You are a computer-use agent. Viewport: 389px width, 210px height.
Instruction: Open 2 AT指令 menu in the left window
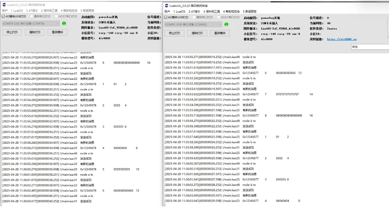[32, 11]
